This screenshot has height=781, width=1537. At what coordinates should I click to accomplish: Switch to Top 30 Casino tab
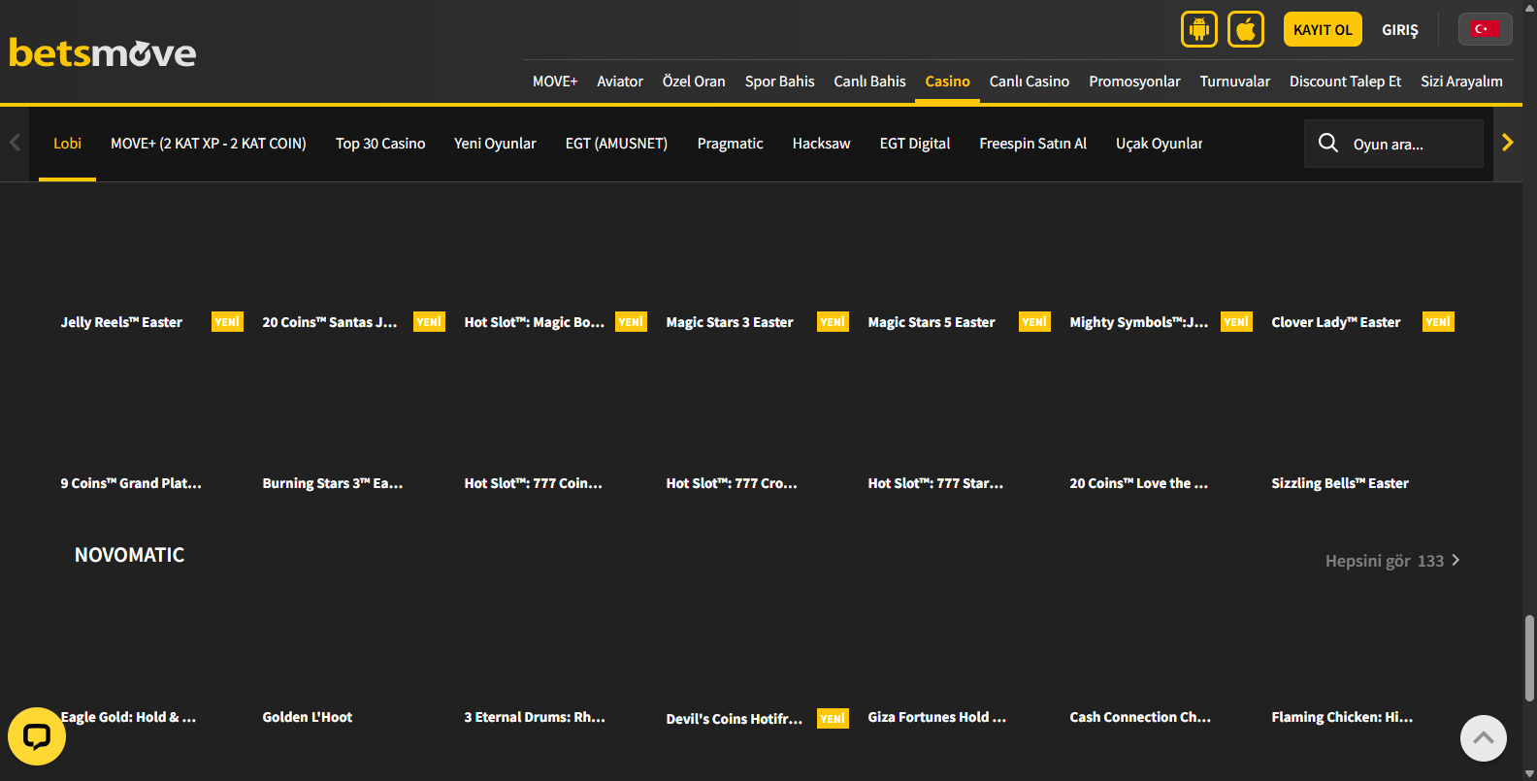(x=380, y=144)
